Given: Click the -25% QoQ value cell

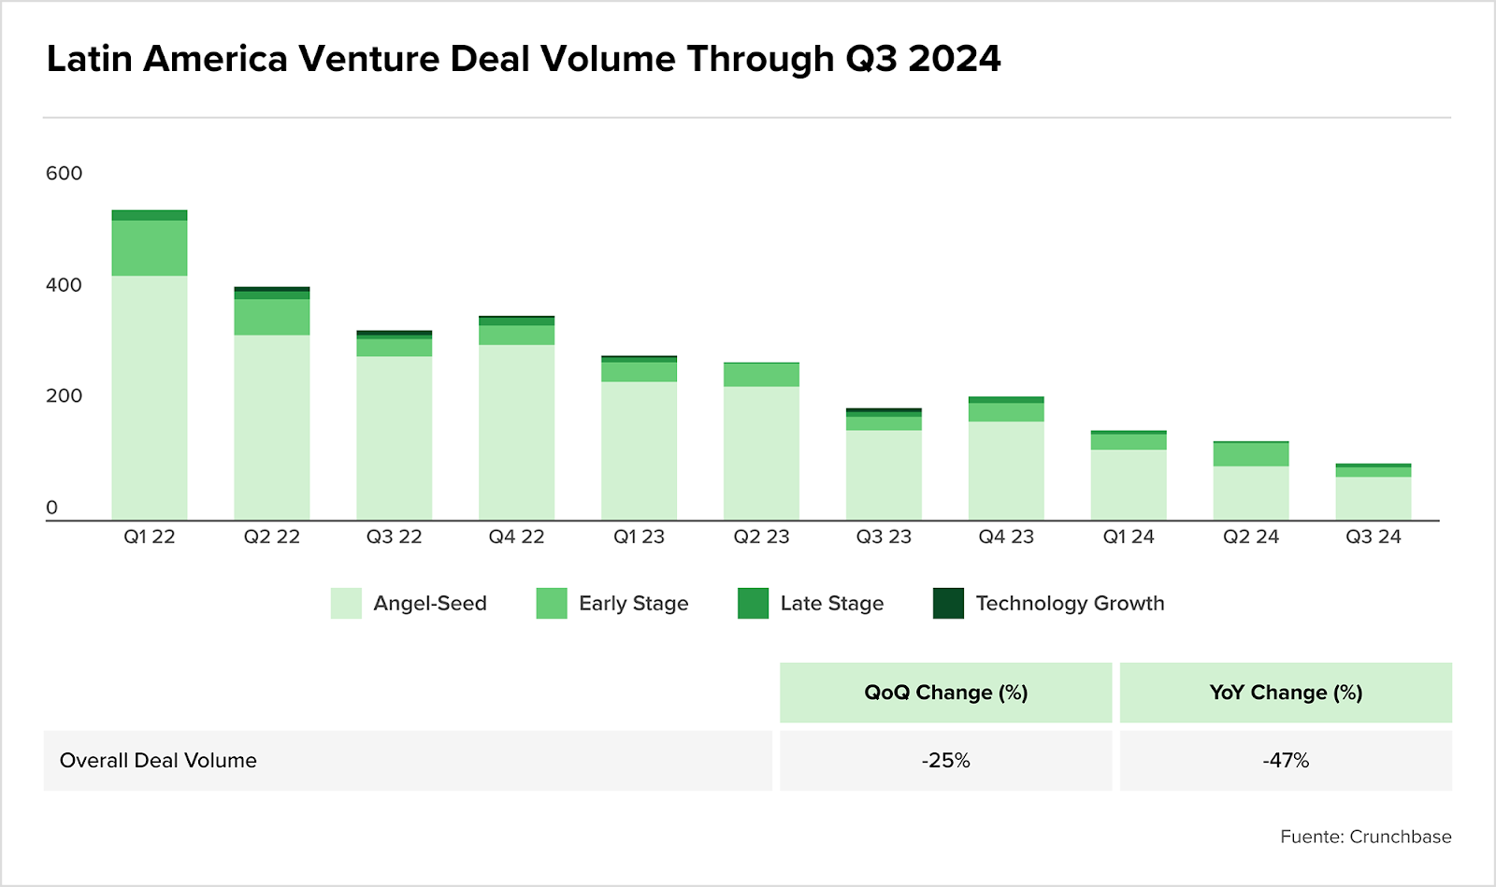Looking at the screenshot, I should [x=945, y=761].
